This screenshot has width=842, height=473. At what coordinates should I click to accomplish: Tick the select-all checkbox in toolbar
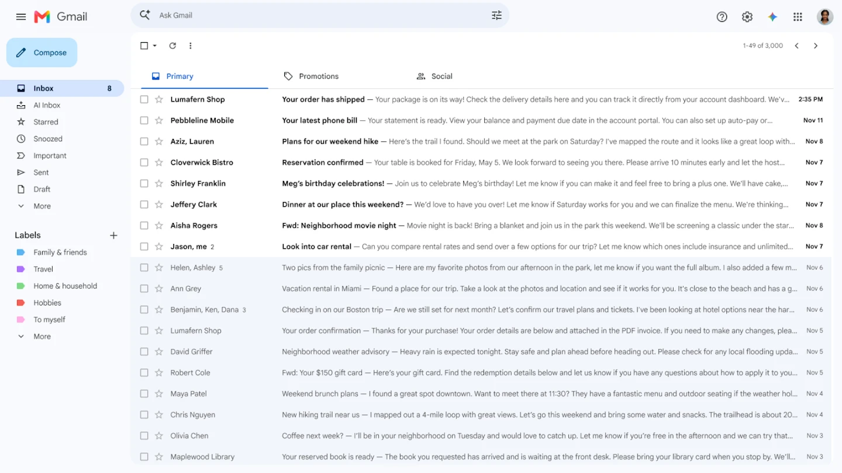(x=144, y=46)
